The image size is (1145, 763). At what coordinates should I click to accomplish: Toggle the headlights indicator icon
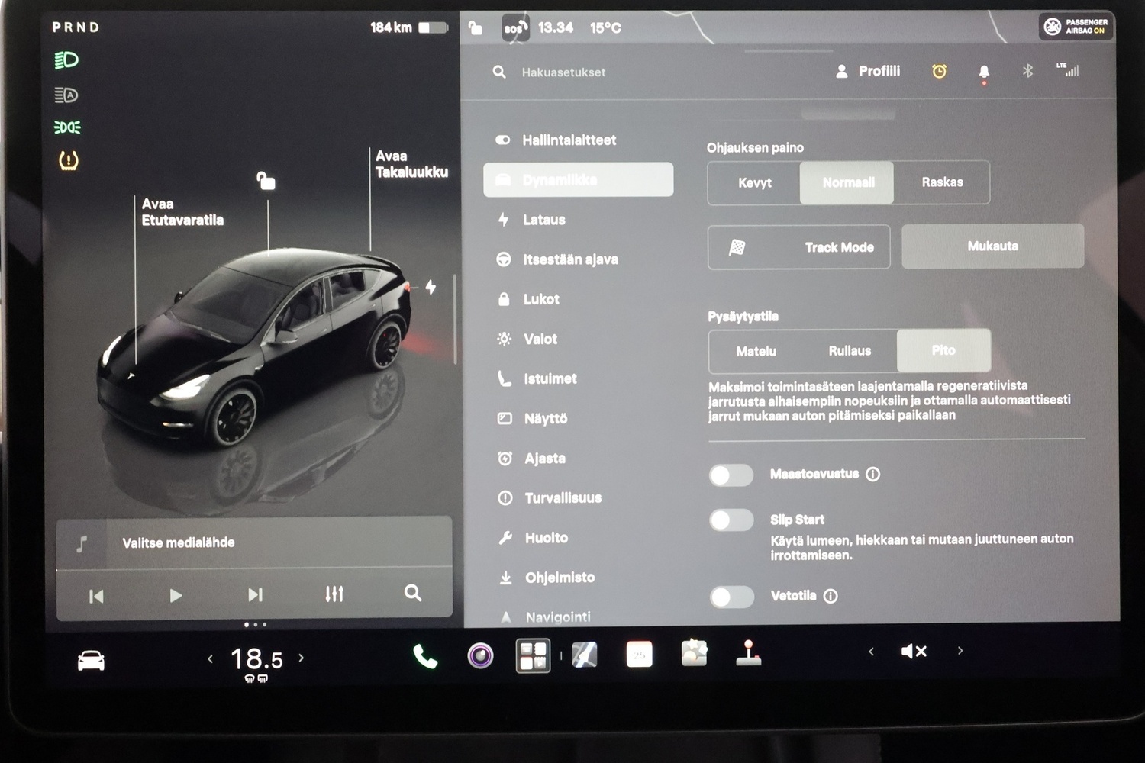[66, 60]
